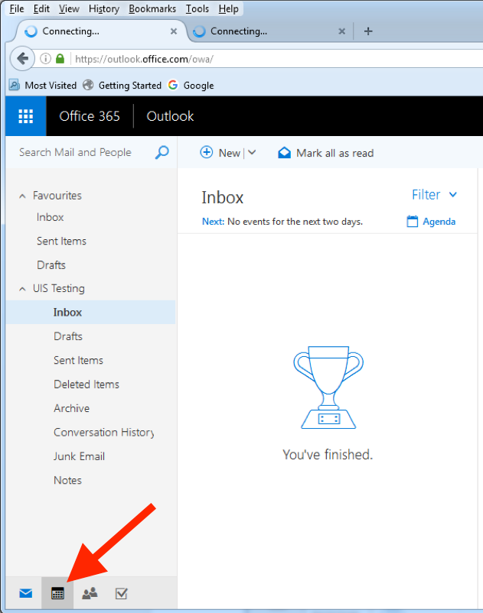Image resolution: width=483 pixels, height=613 pixels.
Task: Click the Most Visited bookmark
Action: point(43,86)
